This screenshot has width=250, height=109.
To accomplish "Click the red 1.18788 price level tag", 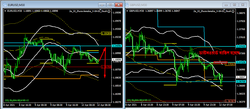I will pyautogui.click(x=106, y=67).
